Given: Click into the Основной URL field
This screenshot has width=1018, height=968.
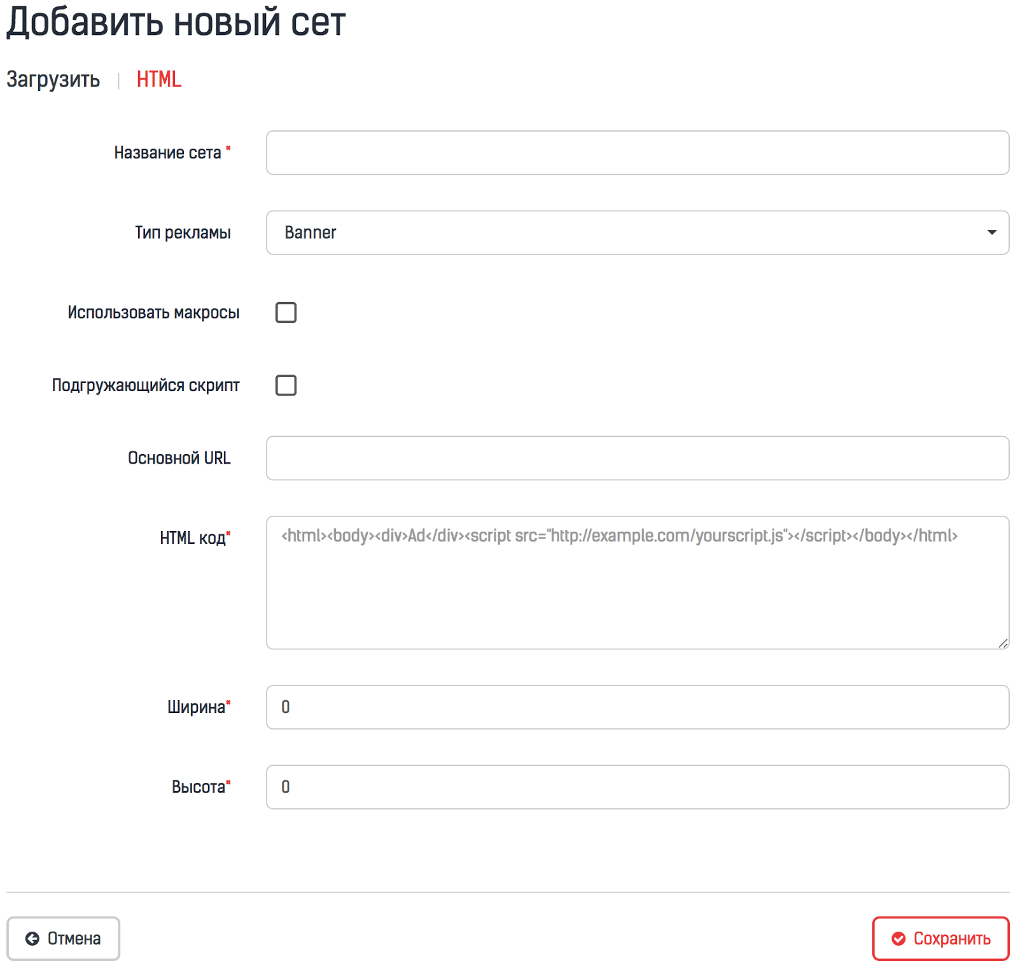Looking at the screenshot, I should [x=637, y=458].
